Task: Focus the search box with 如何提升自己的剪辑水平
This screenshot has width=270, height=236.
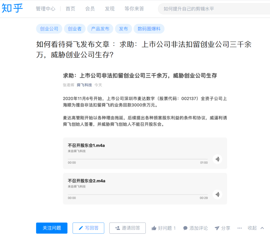Action: tap(214, 9)
